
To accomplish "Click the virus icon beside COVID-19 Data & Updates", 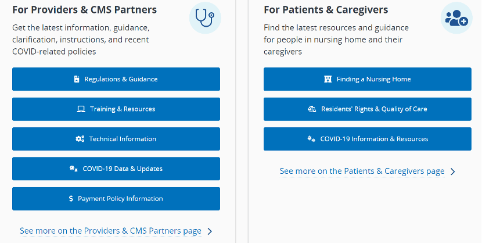I will pos(73,169).
